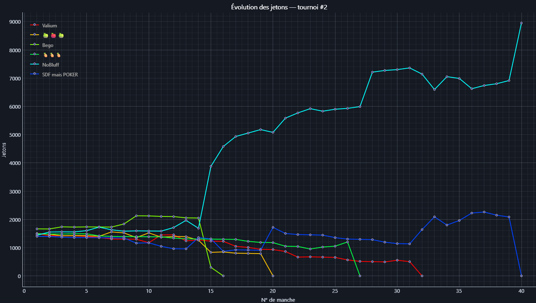
Task: Click the chart title 'Évolution des jetons'
Action: [267, 7]
